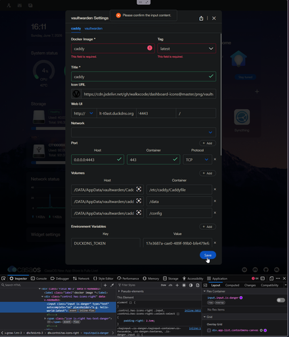Viewport: 289px width, 337px height.
Task: Open the Memory devtools tab
Action: (x=151, y=278)
